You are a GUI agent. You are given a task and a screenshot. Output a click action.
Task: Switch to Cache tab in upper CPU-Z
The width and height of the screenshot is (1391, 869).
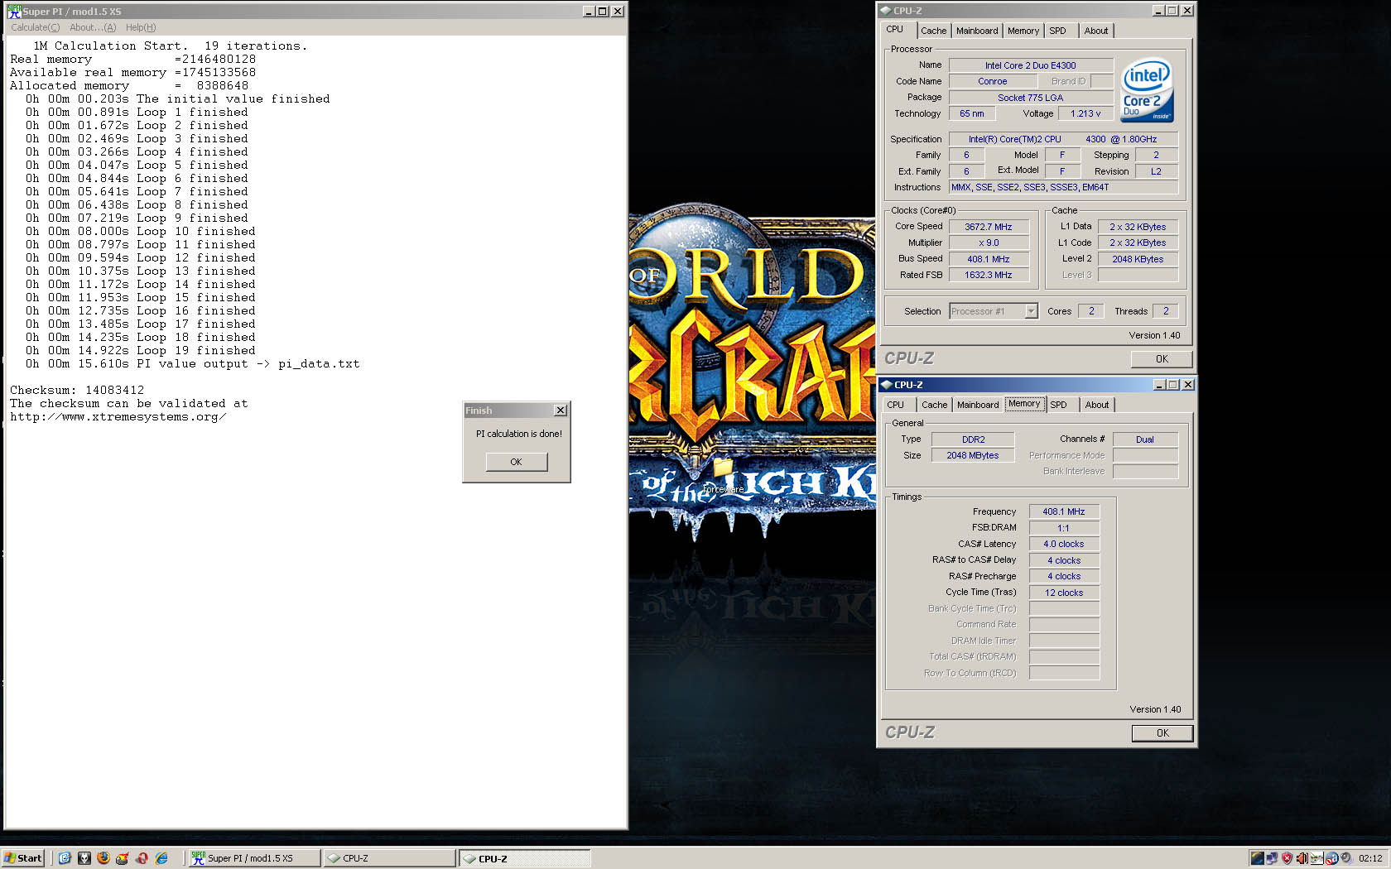pyautogui.click(x=934, y=31)
